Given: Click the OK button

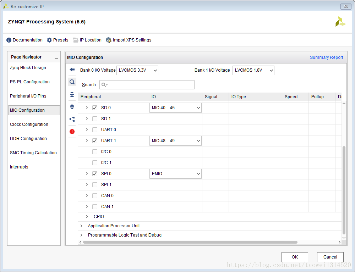Looking at the screenshot, I should pyautogui.click(x=295, y=257).
